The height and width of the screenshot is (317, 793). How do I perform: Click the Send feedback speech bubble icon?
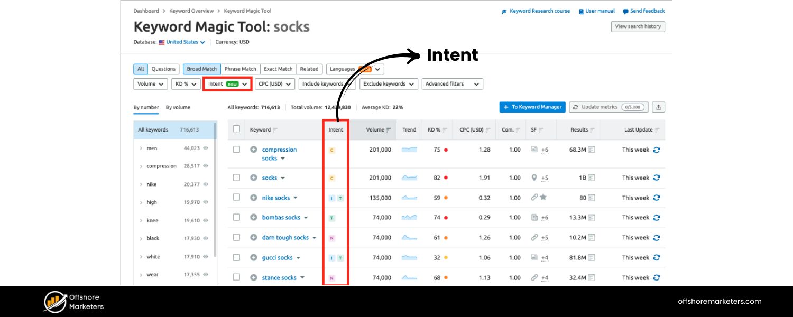tap(625, 11)
